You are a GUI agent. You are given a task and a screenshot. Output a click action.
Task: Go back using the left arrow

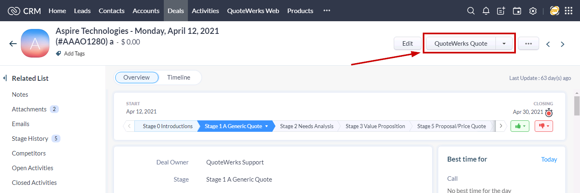tap(13, 44)
